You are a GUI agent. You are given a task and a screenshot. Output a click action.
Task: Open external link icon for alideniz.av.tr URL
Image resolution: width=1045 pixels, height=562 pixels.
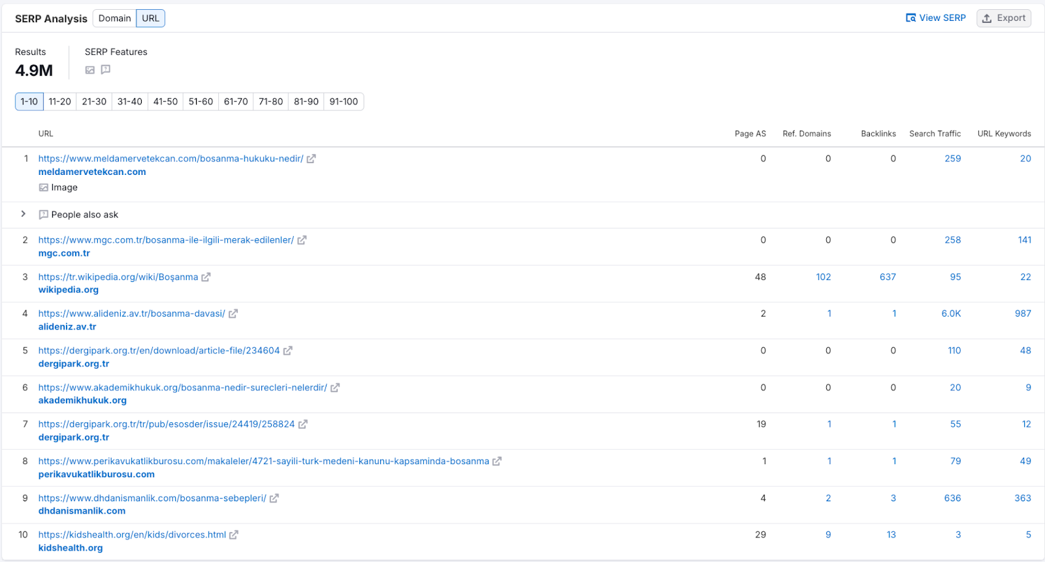coord(233,314)
